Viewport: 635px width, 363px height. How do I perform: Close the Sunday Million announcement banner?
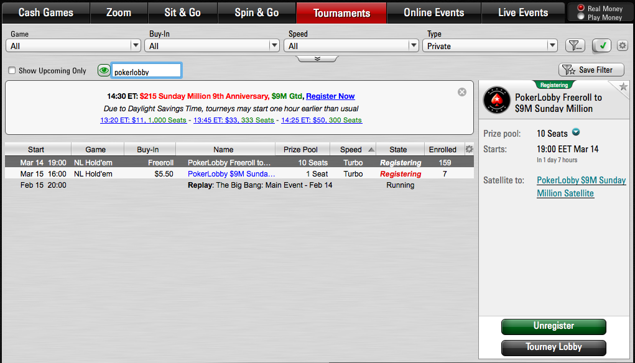click(x=461, y=92)
